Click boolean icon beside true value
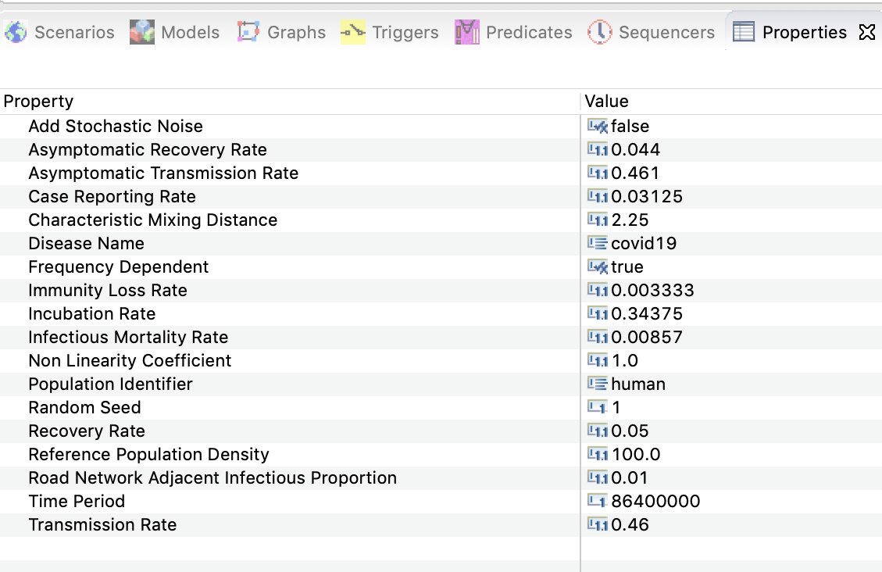This screenshot has height=572, width=882. tap(598, 266)
